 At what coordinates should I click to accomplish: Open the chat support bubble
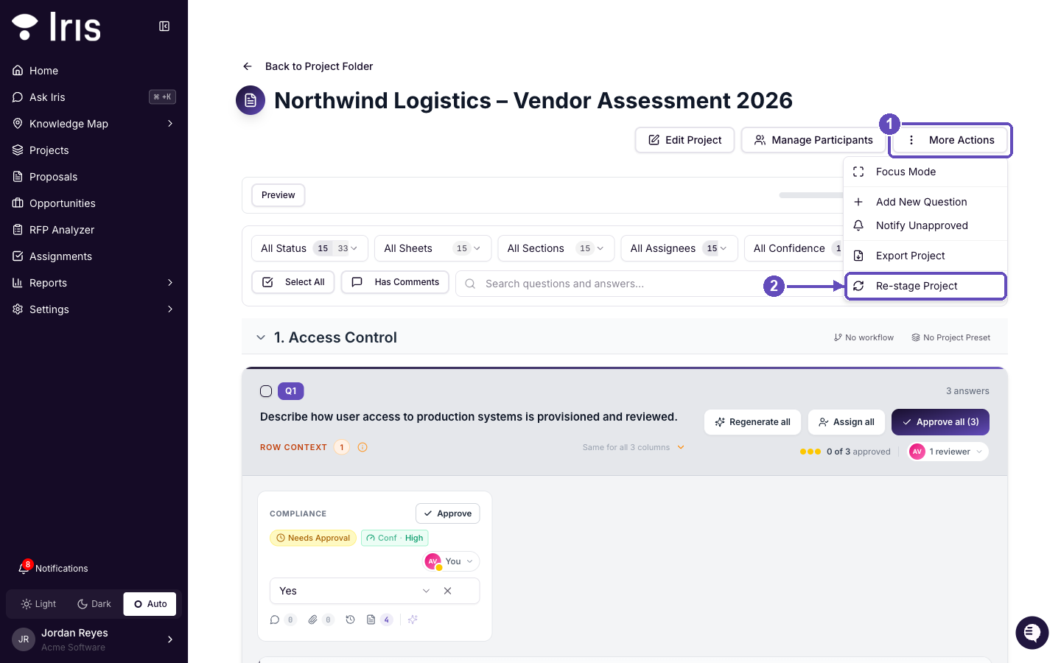[1032, 633]
